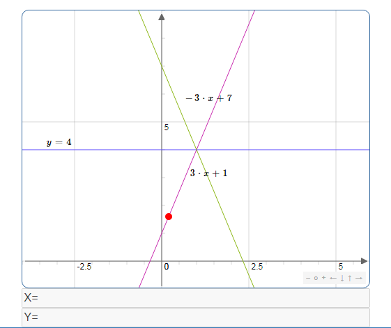Click the 3·x + 1 function label
The width and height of the screenshot is (391, 328).
208,173
